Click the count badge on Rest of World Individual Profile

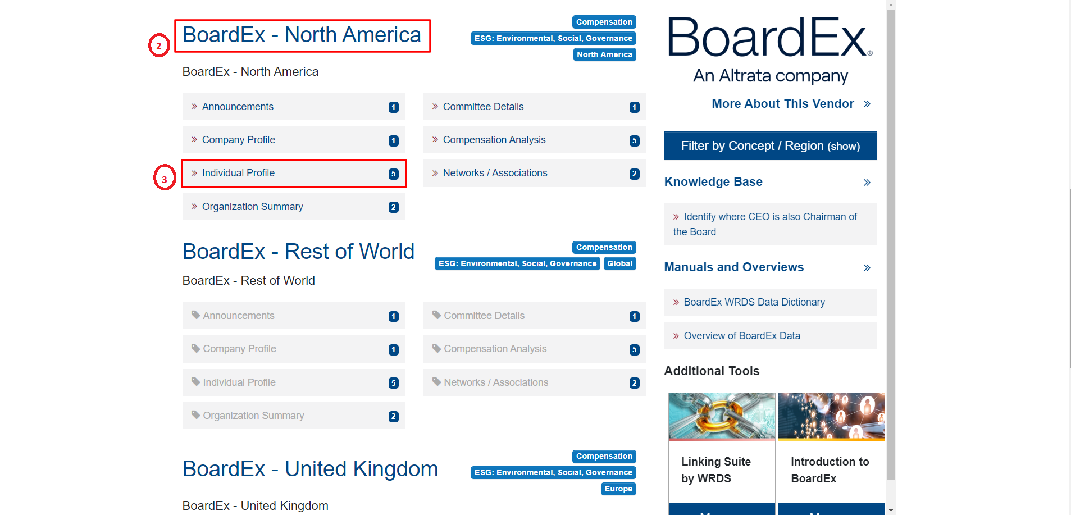pyautogui.click(x=394, y=383)
